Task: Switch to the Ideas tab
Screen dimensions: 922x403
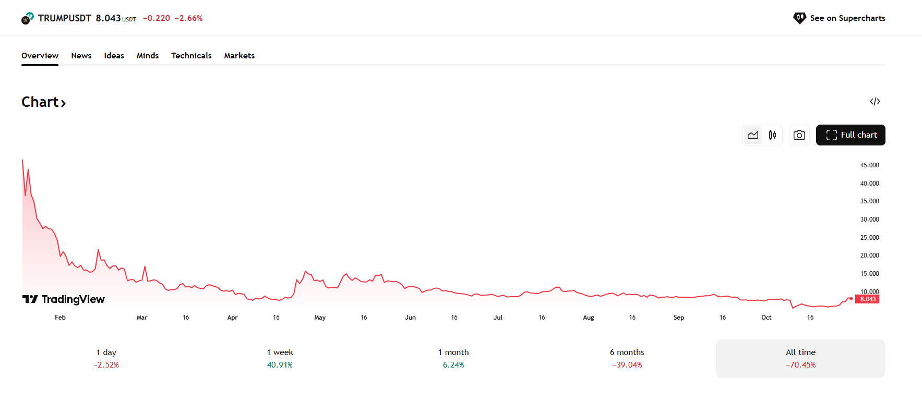Action: (114, 56)
